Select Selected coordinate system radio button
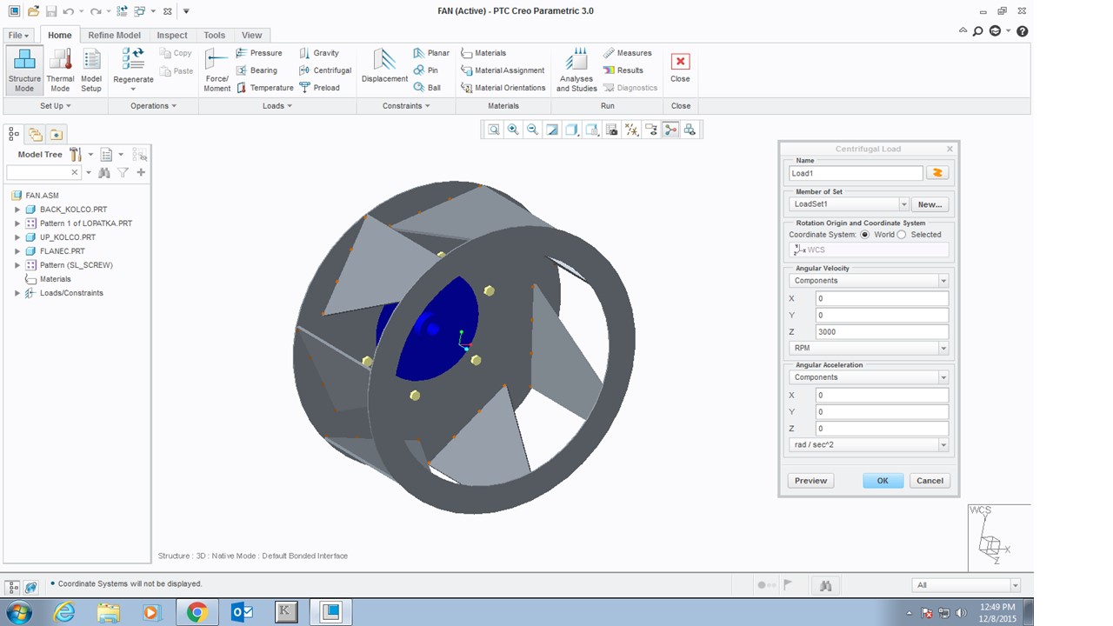Image resolution: width=1113 pixels, height=626 pixels. 902,235
